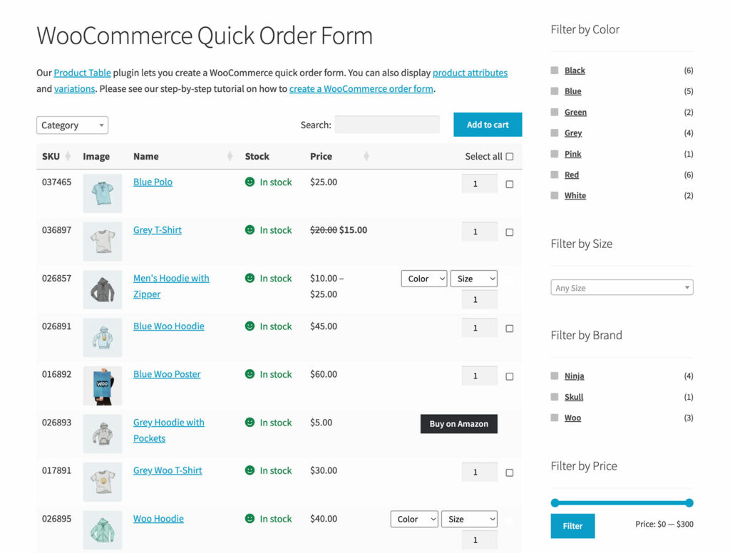Filter by Black color link
This screenshot has height=553, width=730.
575,71
